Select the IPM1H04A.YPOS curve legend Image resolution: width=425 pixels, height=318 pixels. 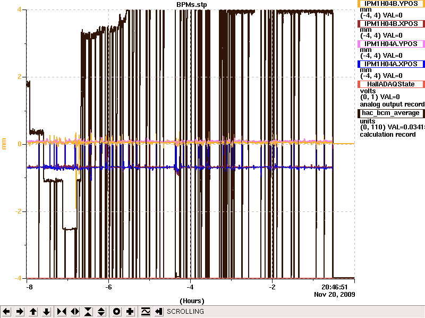[391, 44]
